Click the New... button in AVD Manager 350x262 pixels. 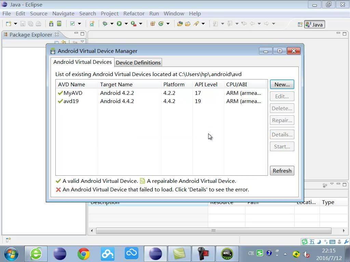pyautogui.click(x=282, y=85)
